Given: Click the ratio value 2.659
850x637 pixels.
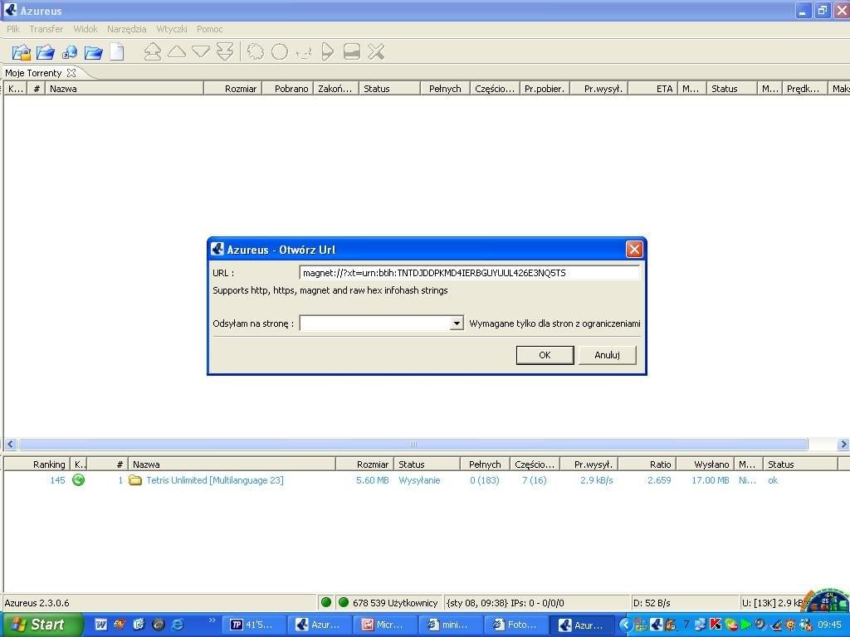Looking at the screenshot, I should pos(659,480).
